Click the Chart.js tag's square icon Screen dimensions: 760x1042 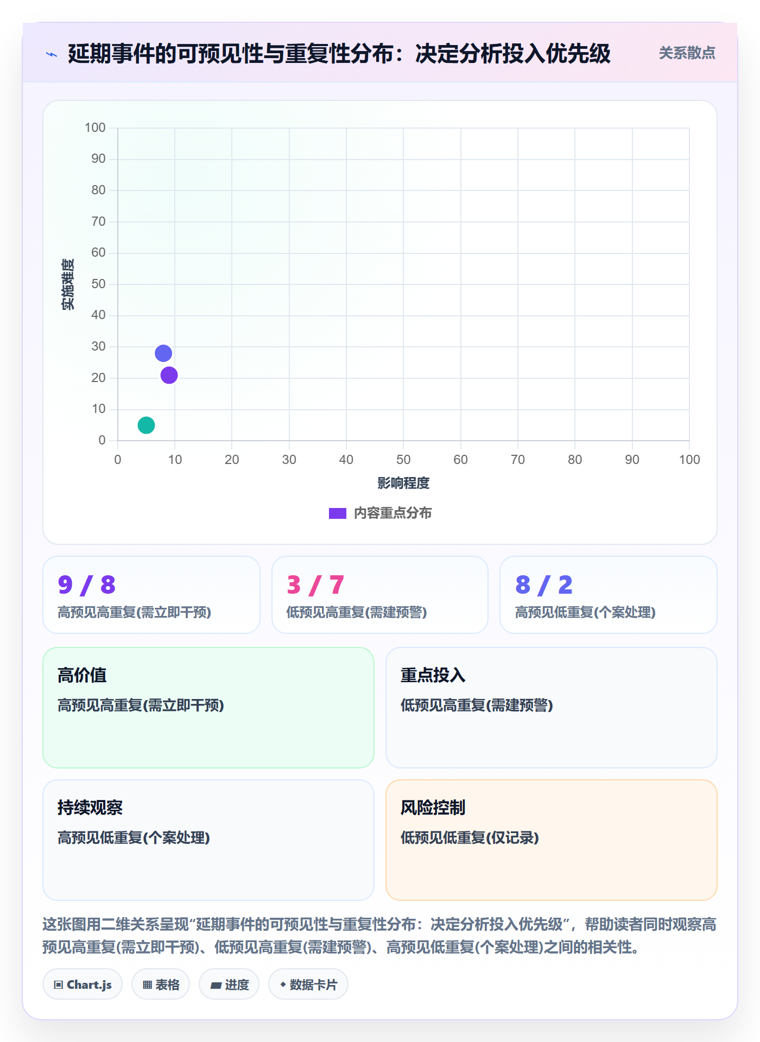tap(59, 985)
